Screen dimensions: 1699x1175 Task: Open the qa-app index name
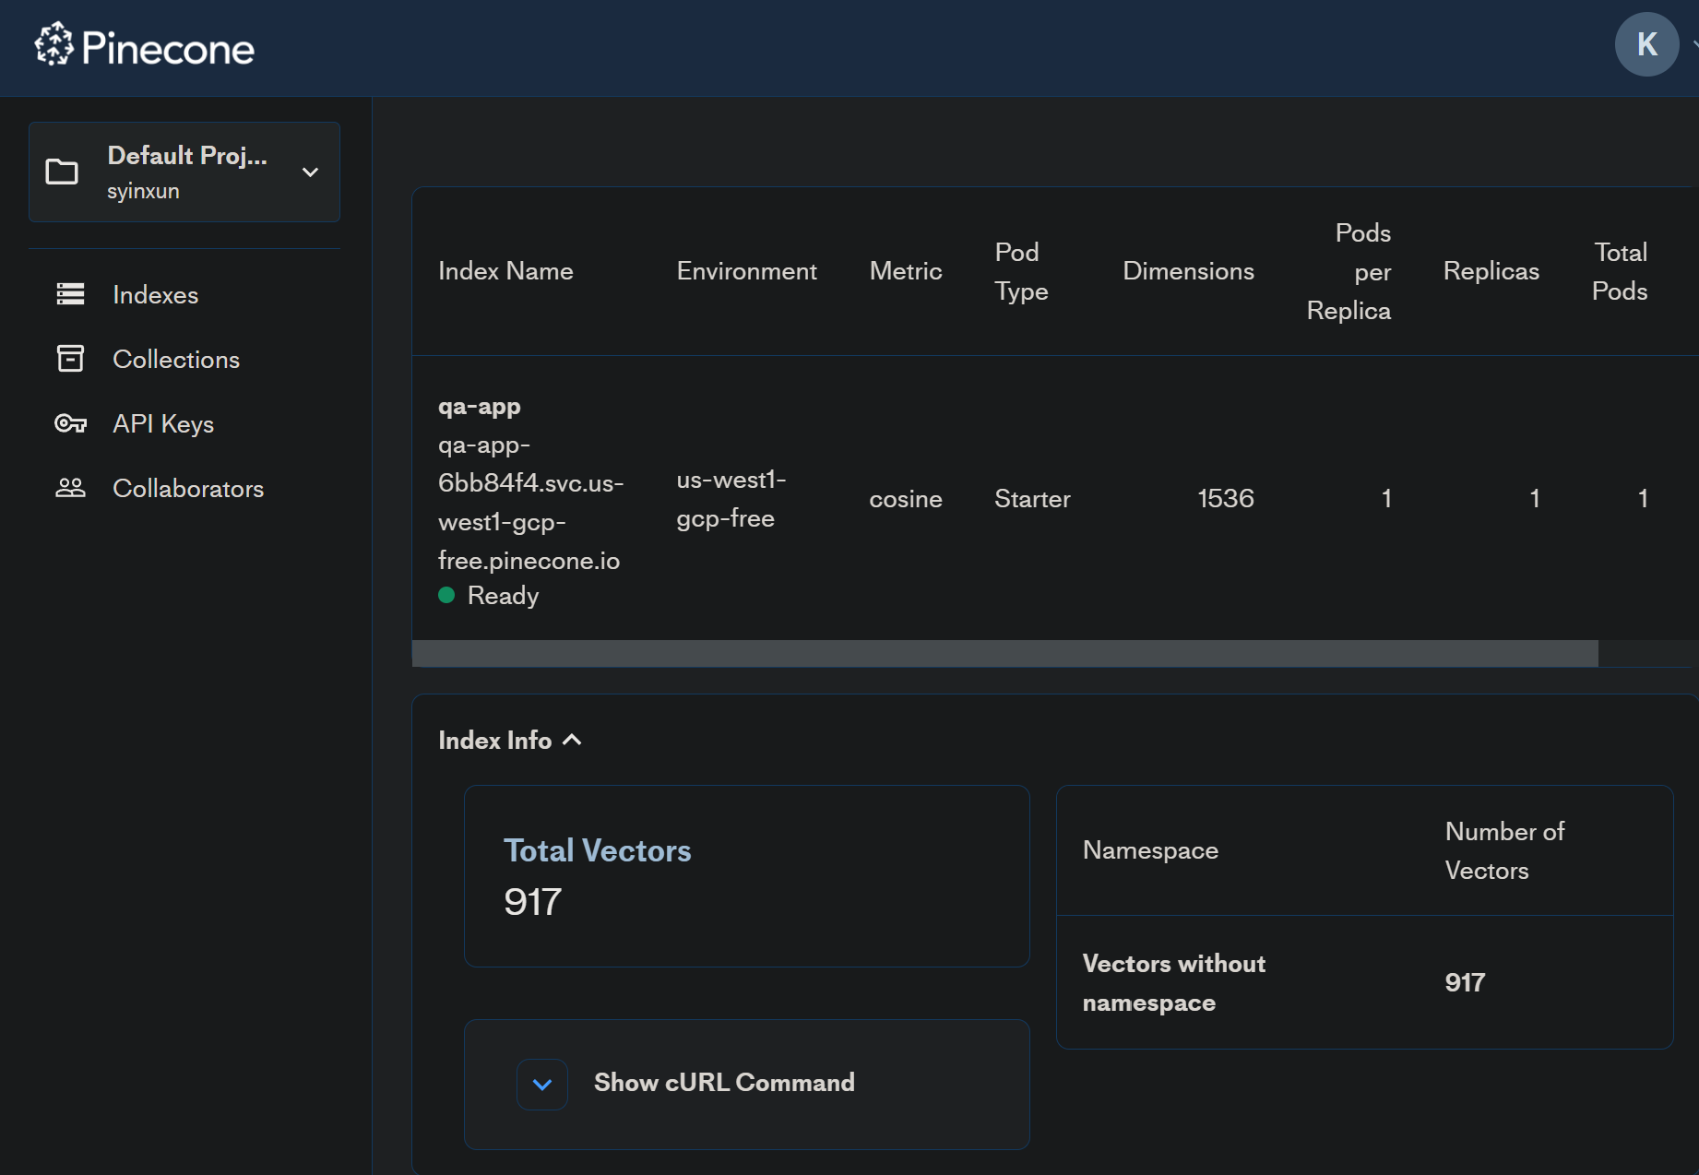pyautogui.click(x=479, y=406)
